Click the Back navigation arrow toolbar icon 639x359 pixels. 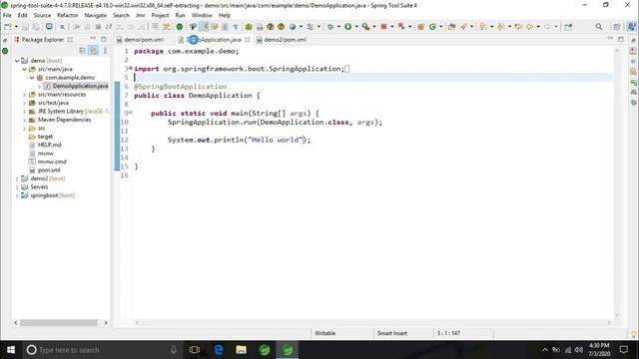tap(530, 27)
